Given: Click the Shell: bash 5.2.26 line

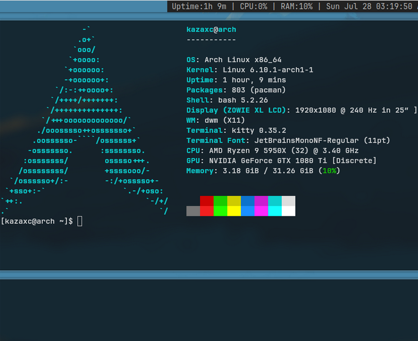Looking at the screenshot, I should coord(227,100).
